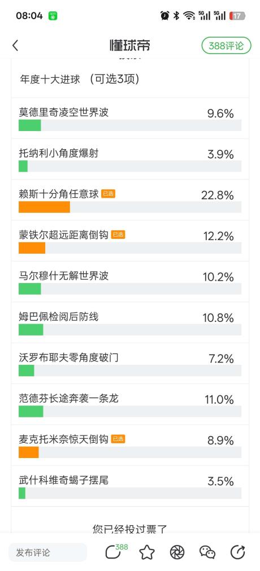
Task: Tap the orange progress bar under 麦克托米奈惊天倒钩
Action: (29, 452)
